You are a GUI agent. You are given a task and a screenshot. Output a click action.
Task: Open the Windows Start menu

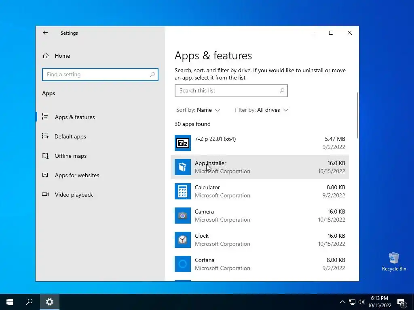10,302
